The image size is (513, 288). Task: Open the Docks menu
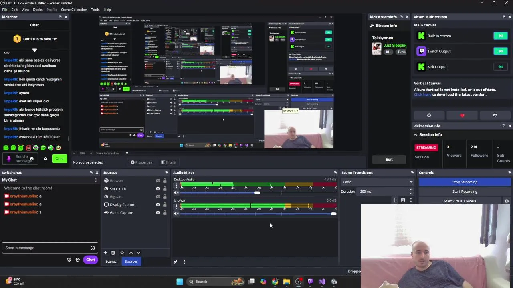[38, 10]
